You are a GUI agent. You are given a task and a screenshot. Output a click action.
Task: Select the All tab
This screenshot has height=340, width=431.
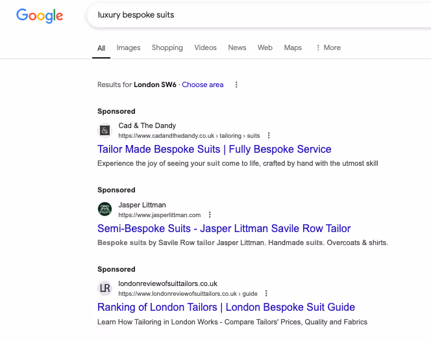101,48
